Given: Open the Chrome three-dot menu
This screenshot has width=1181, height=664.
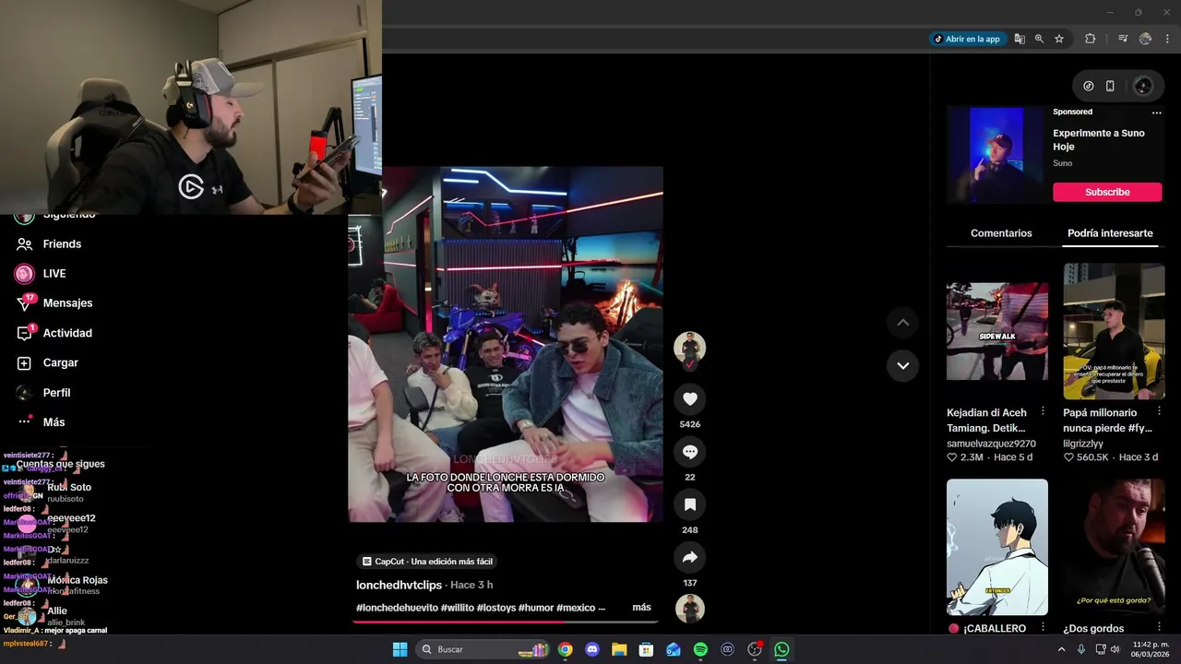Looking at the screenshot, I should pos(1165,39).
